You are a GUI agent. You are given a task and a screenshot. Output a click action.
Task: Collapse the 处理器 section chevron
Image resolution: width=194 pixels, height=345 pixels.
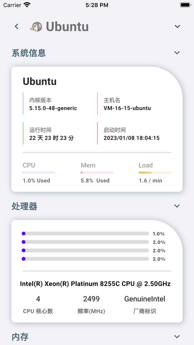pyautogui.click(x=177, y=206)
